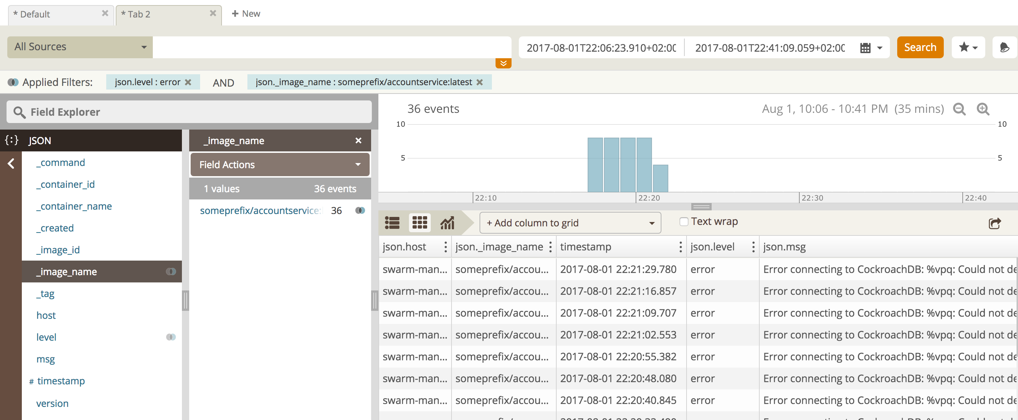Viewport: 1018px width, 420px height.
Task: Open the calendar date picker icon
Action: point(865,48)
